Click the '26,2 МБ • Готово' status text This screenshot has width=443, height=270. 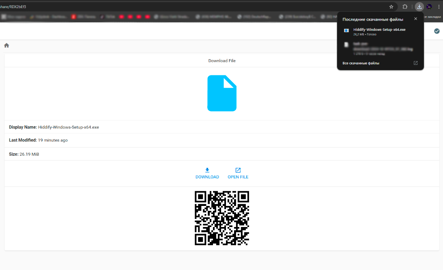365,34
